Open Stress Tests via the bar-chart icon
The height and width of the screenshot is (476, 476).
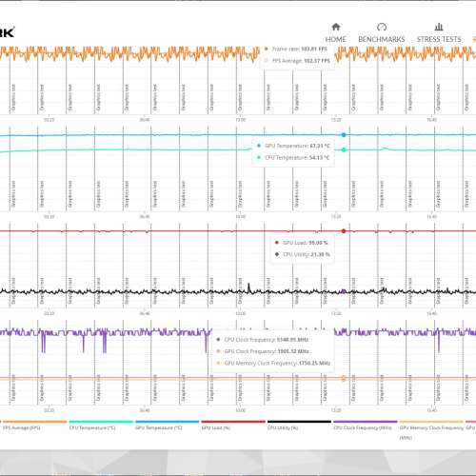[439, 27]
